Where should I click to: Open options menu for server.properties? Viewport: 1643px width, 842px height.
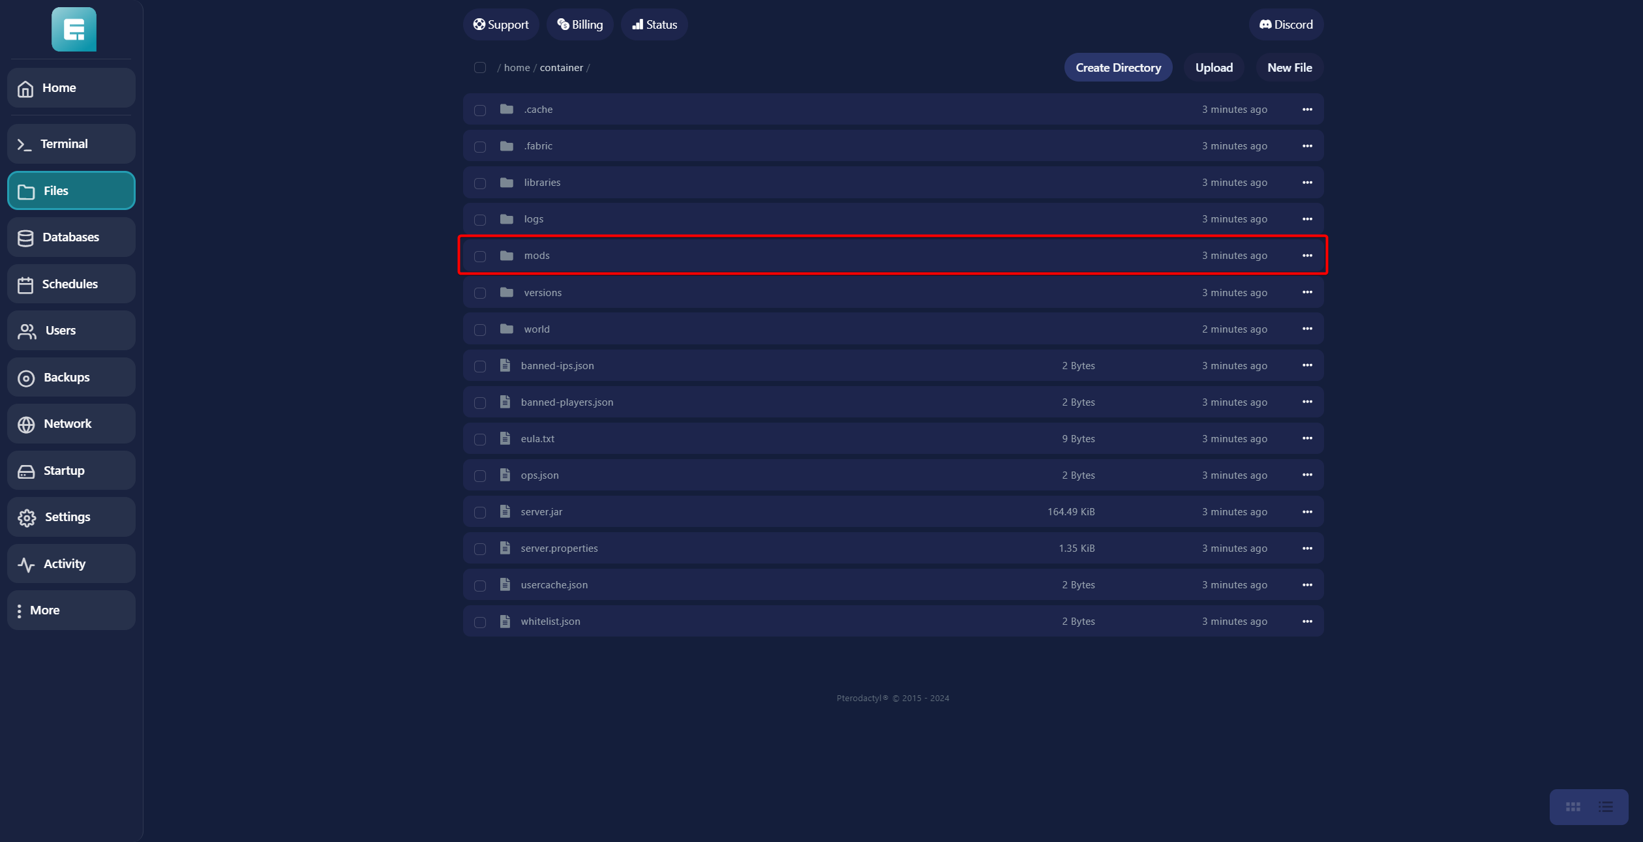(x=1307, y=549)
